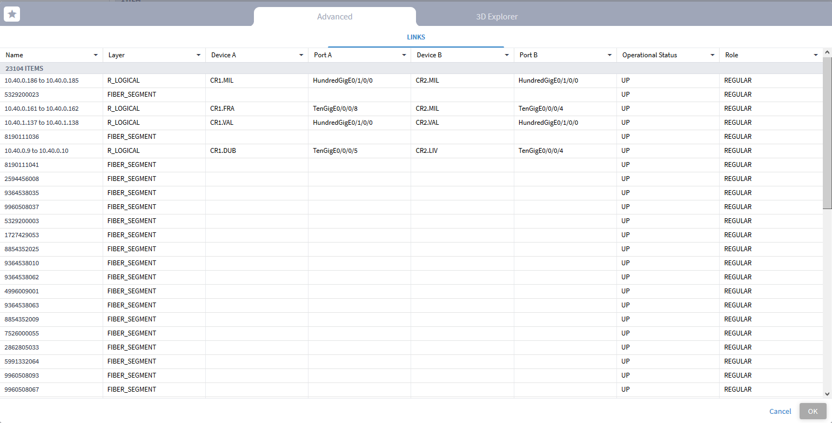
Task: Click the vertical scrollbar thumb
Action: pos(827,132)
